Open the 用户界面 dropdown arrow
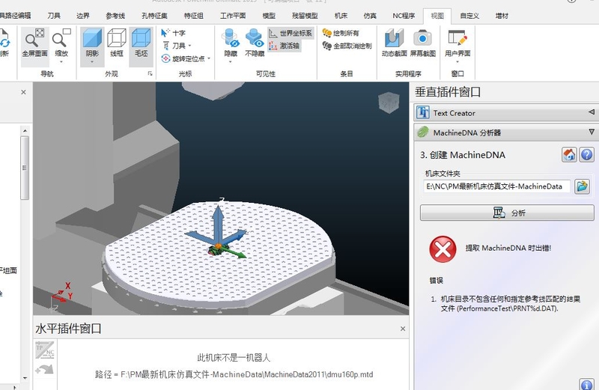599x390 pixels. tap(457, 61)
